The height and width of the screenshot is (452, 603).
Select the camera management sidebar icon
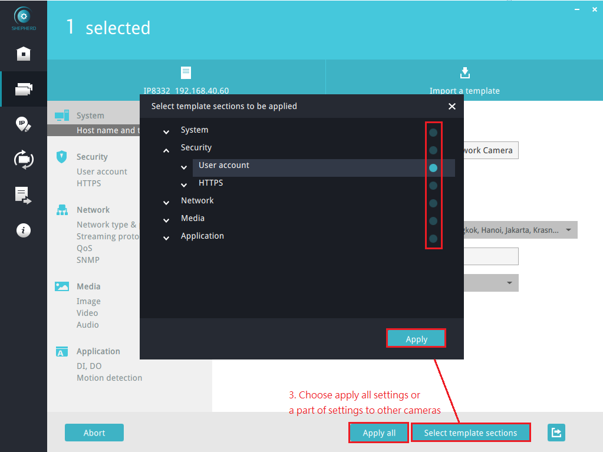(x=24, y=88)
